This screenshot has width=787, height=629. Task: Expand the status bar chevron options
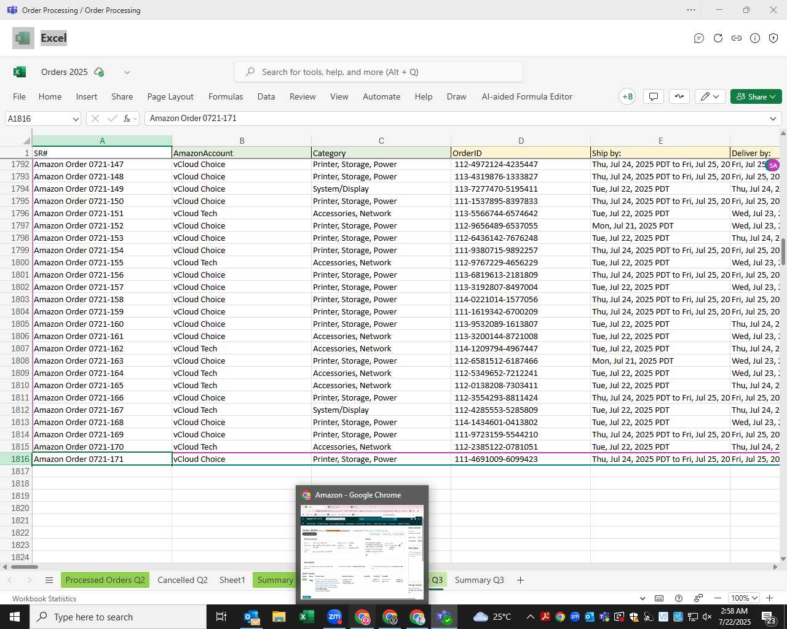[643, 598]
